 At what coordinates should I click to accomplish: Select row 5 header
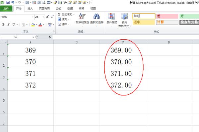point(4,96)
